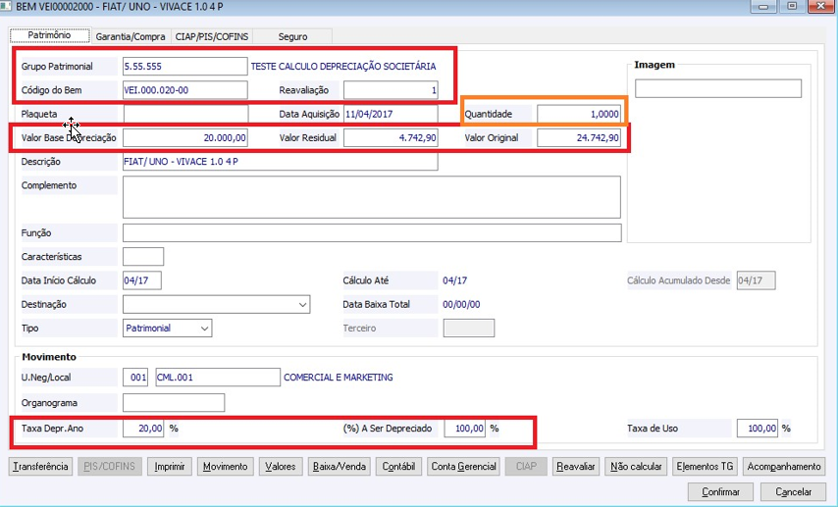Close the BEM VEI00002000 window
This screenshot has width=838, height=507.
[822, 7]
